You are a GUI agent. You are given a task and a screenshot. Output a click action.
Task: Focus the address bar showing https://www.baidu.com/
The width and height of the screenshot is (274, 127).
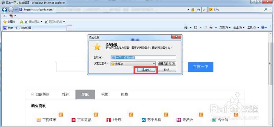tap(103, 10)
